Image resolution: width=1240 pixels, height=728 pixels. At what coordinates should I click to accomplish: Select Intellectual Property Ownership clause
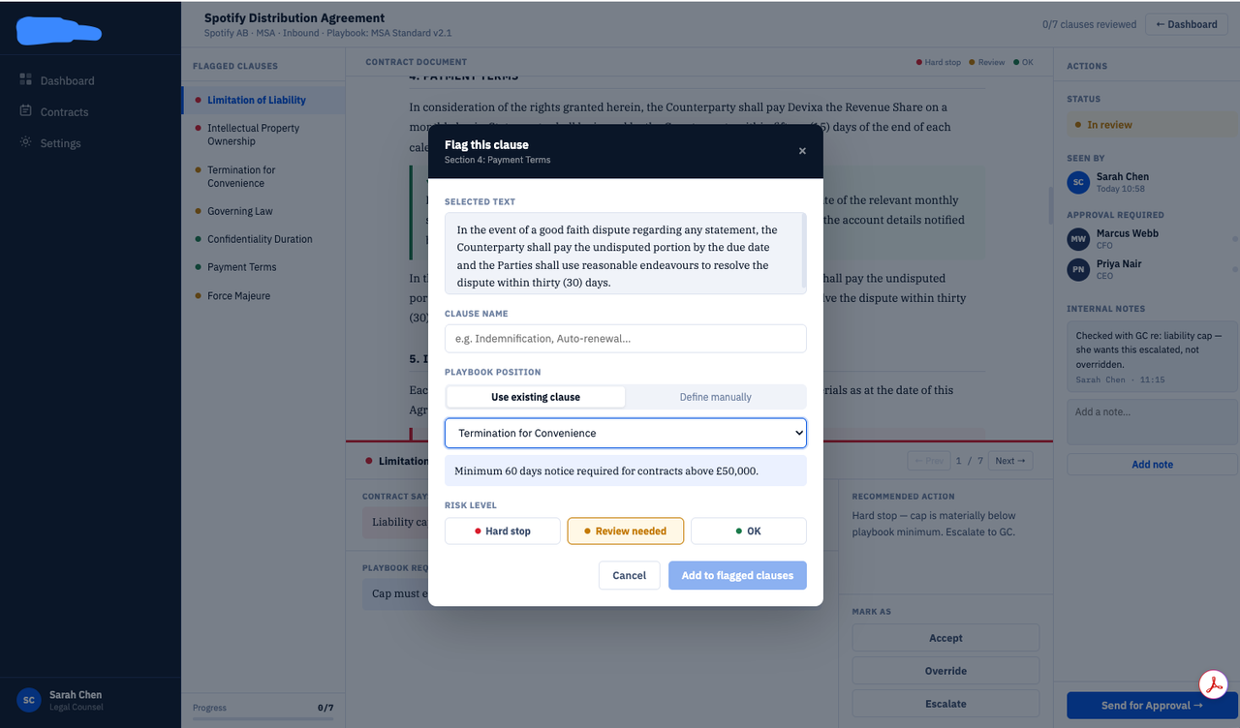click(x=263, y=135)
